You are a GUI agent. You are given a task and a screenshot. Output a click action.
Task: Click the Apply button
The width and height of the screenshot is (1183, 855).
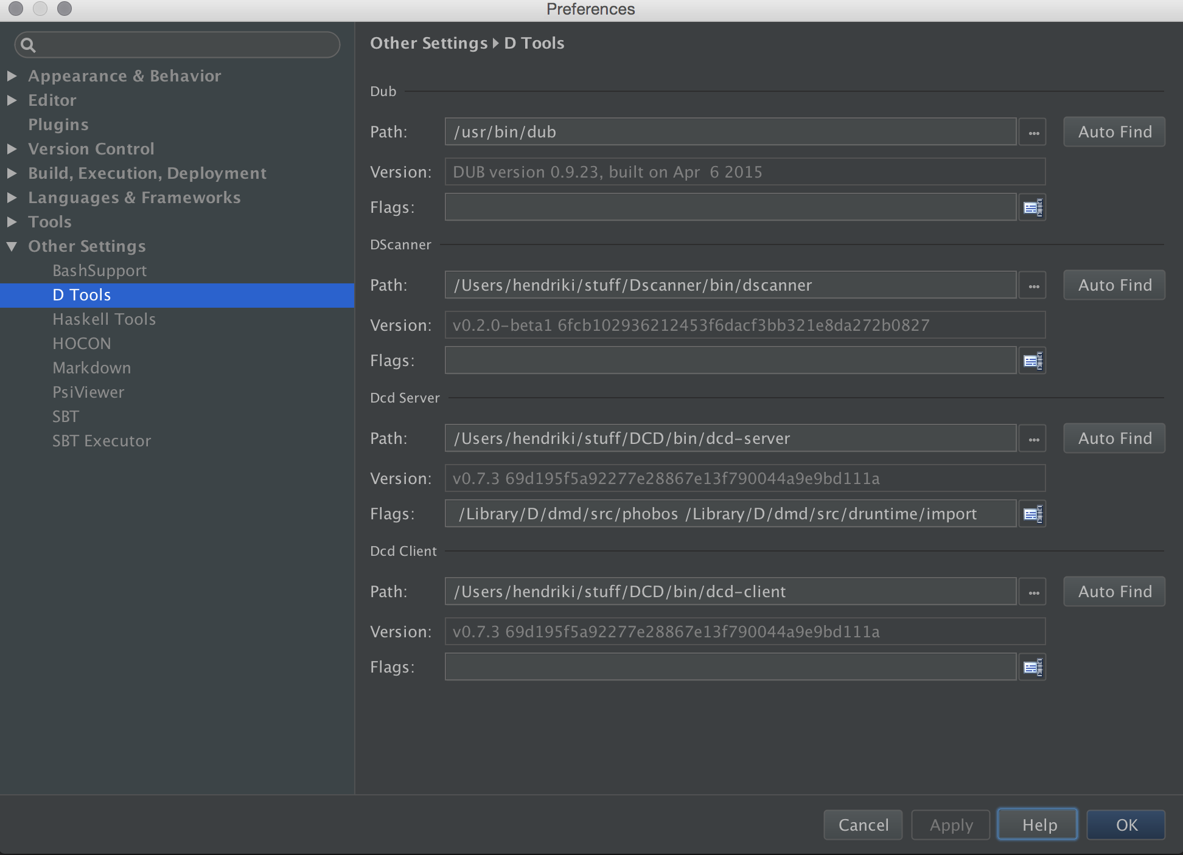click(951, 825)
